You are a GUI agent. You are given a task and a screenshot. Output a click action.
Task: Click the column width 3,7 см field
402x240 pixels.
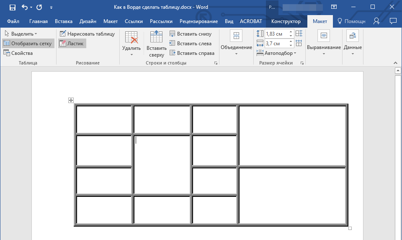click(x=277, y=43)
